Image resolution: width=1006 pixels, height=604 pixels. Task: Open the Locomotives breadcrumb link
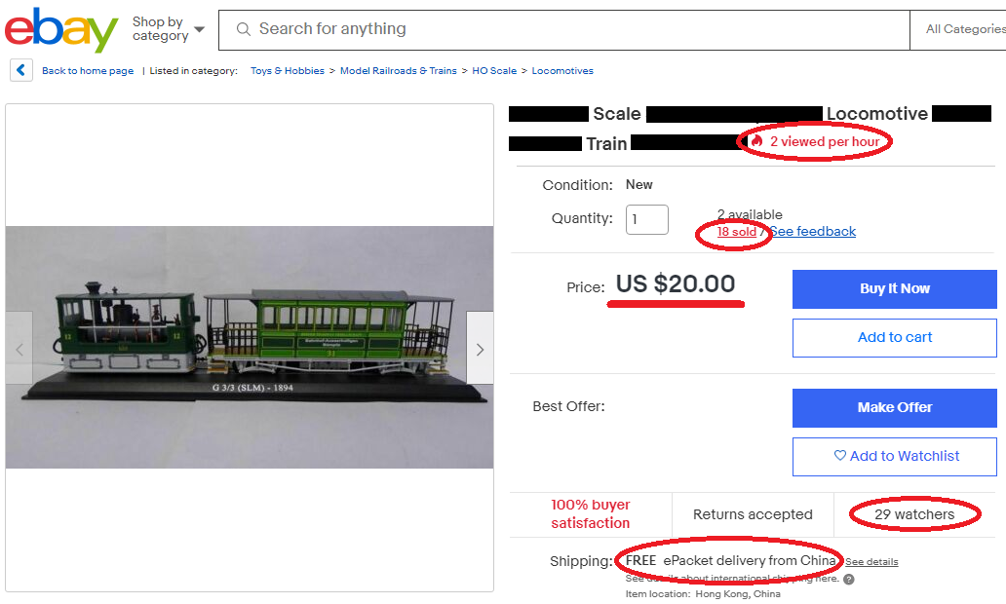(x=562, y=71)
